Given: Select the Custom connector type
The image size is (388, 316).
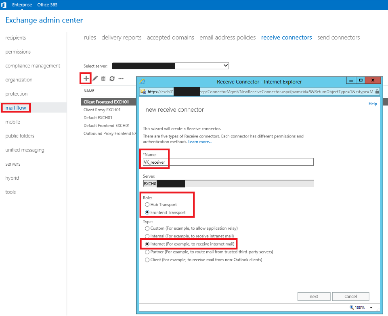Looking at the screenshot, I should pos(147,229).
